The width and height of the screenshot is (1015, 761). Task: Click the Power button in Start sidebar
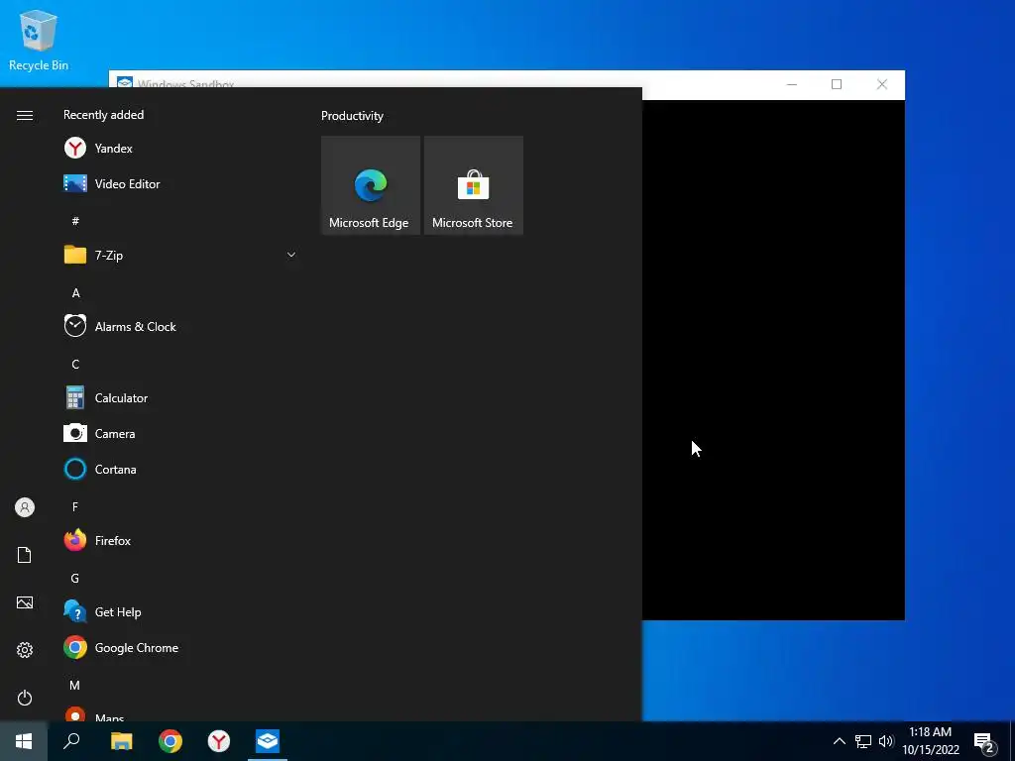[25, 698]
